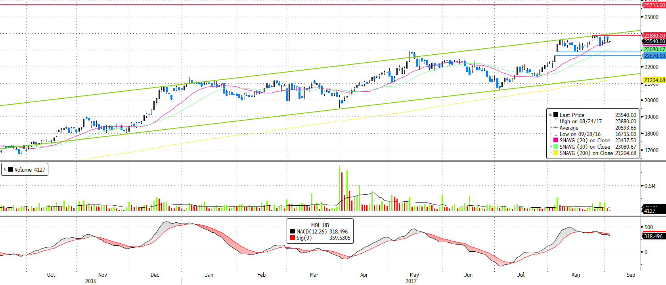This screenshot has width=666, height=285.
Task: Click the yellow SMAVG (200) swatch
Action: coord(556,153)
